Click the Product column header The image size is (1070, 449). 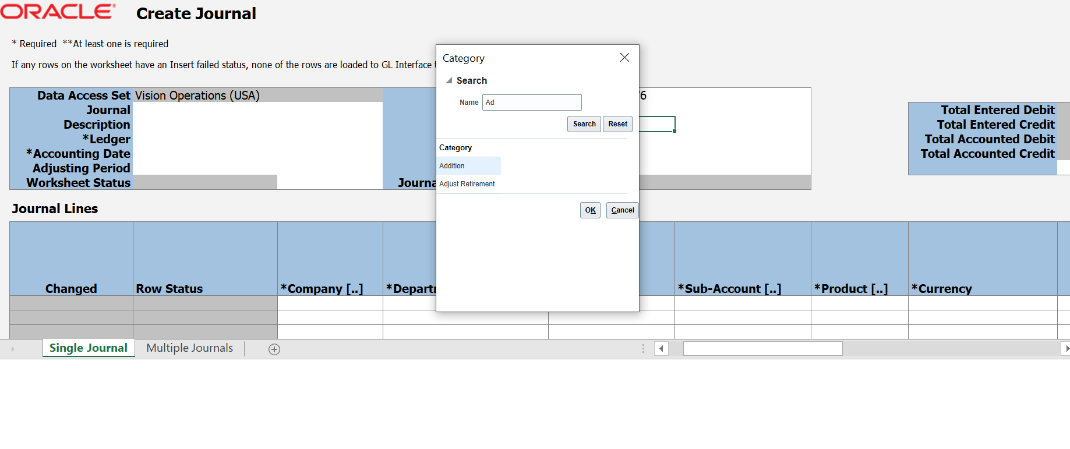(860, 259)
